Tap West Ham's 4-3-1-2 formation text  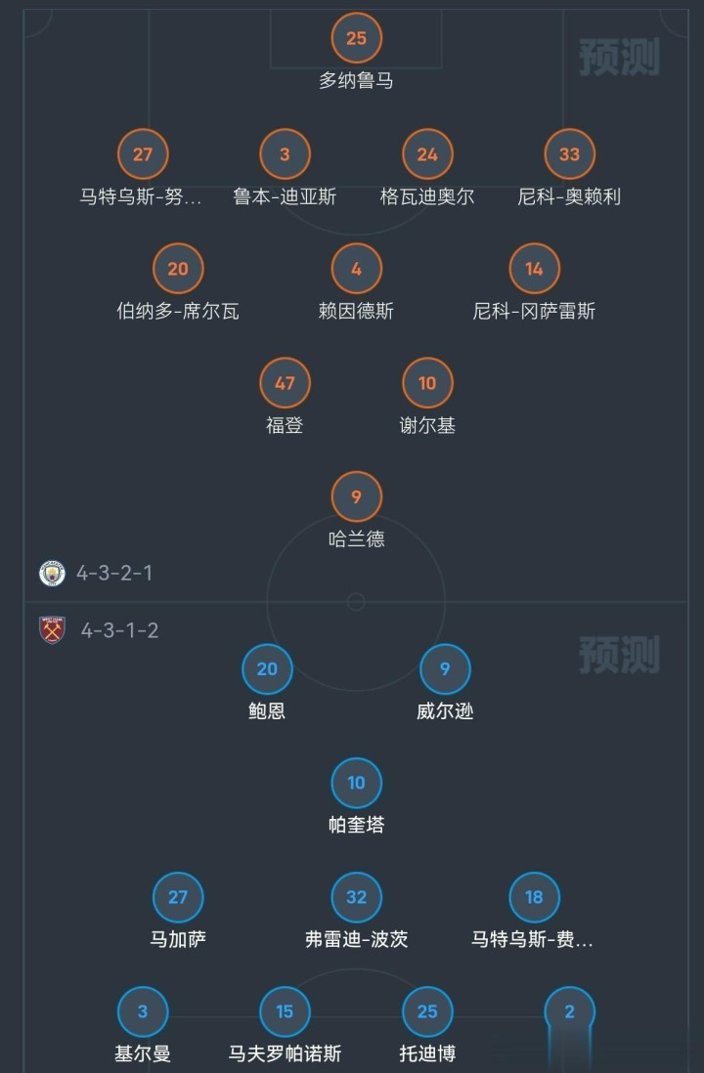pyautogui.click(x=119, y=630)
